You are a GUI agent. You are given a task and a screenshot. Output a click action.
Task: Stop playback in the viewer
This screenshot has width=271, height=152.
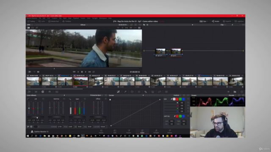pyautogui.click(x=82, y=72)
